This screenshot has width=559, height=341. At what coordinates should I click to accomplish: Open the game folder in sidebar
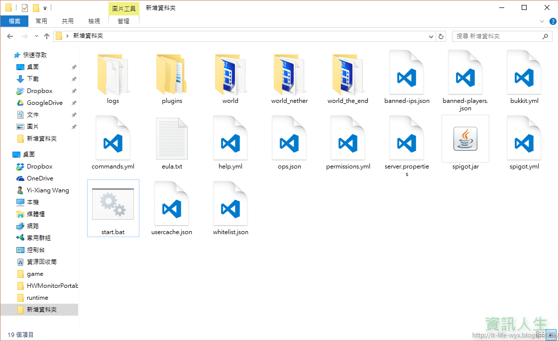click(35, 274)
